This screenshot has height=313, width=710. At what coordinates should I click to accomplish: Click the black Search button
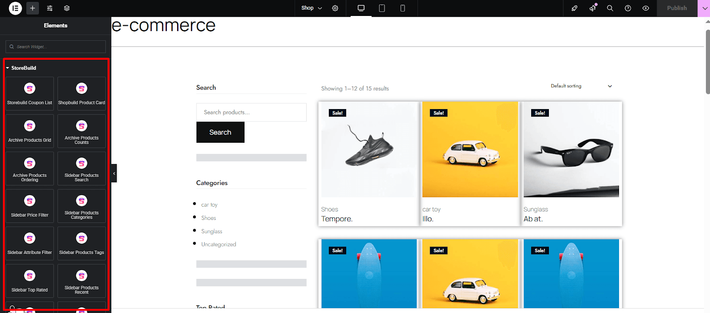[x=220, y=132]
